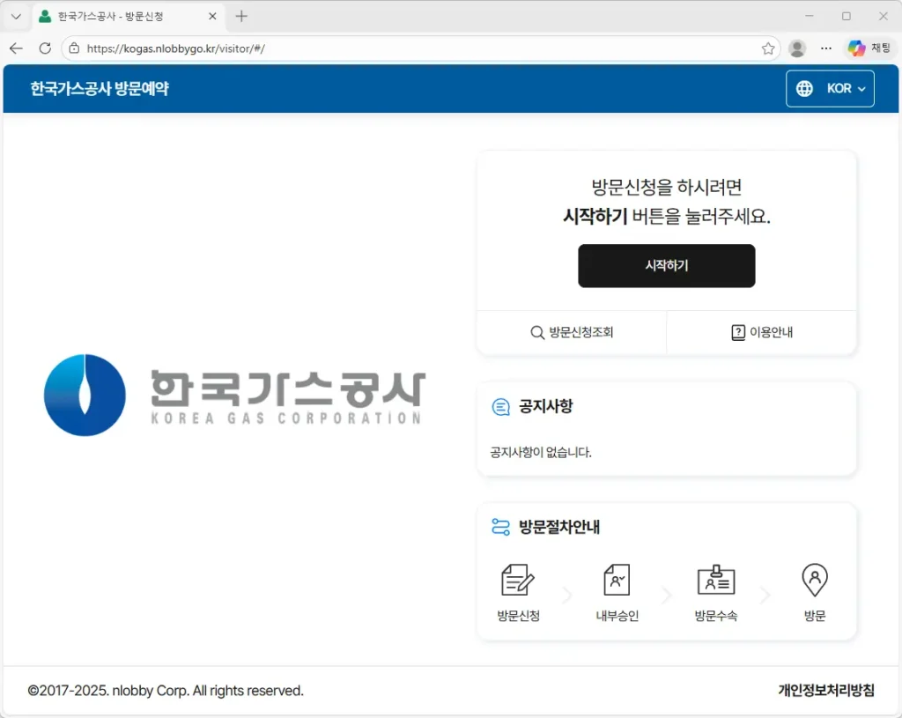Click the 공지사항 speech bubble icon

click(500, 407)
